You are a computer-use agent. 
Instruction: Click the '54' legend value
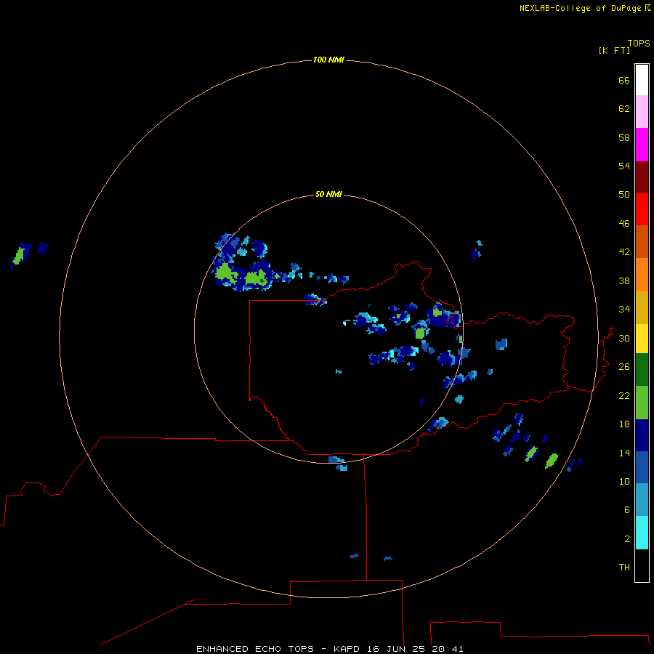click(x=624, y=166)
